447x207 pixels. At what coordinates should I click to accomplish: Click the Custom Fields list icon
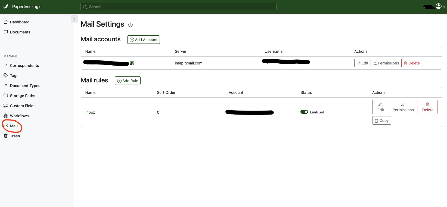(x=6, y=106)
